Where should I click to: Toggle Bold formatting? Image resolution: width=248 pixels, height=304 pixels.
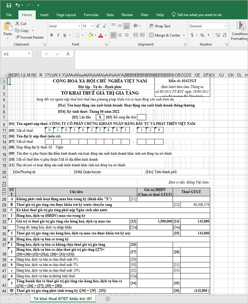click(x=52, y=35)
